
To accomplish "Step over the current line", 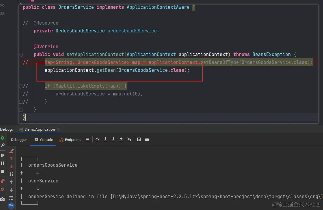I will click(x=98, y=139).
